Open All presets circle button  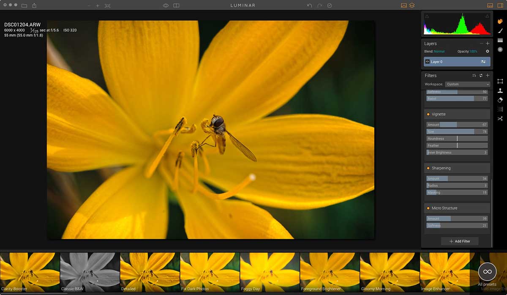(487, 272)
